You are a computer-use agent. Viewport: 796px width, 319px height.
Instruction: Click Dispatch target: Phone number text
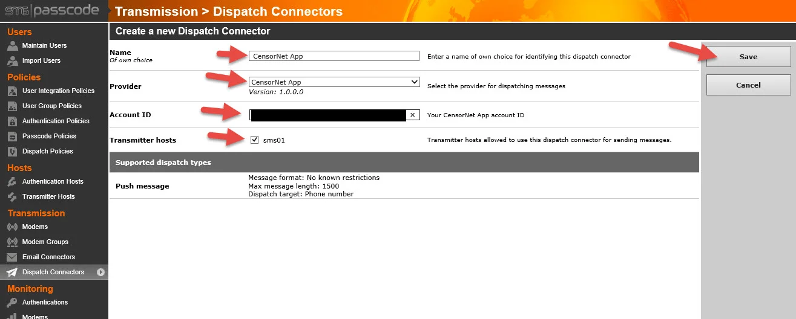coord(301,194)
